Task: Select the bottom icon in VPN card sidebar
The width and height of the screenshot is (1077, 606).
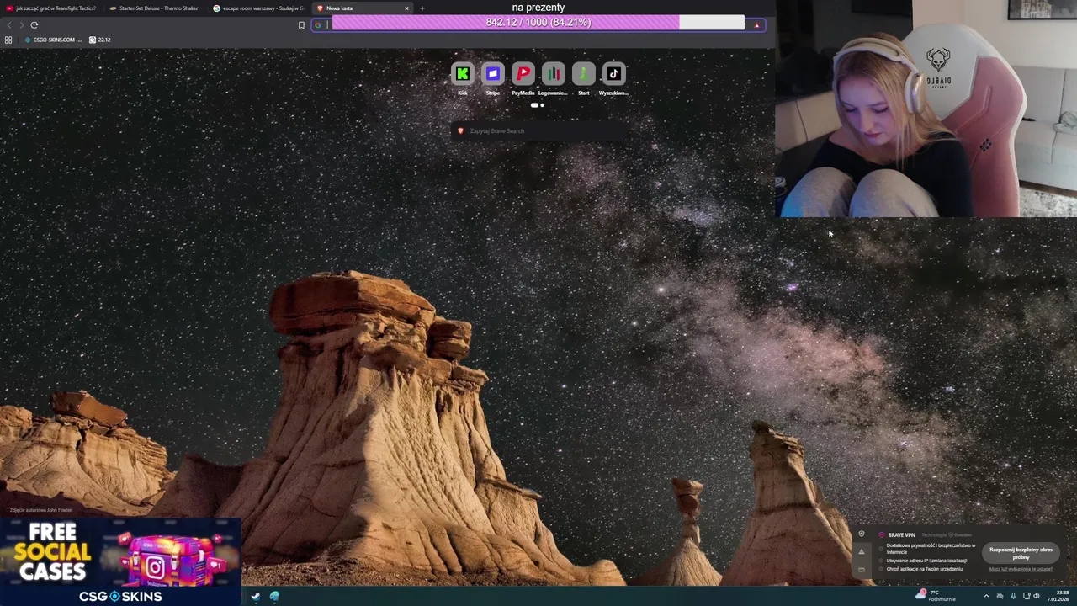Action: pyautogui.click(x=861, y=570)
